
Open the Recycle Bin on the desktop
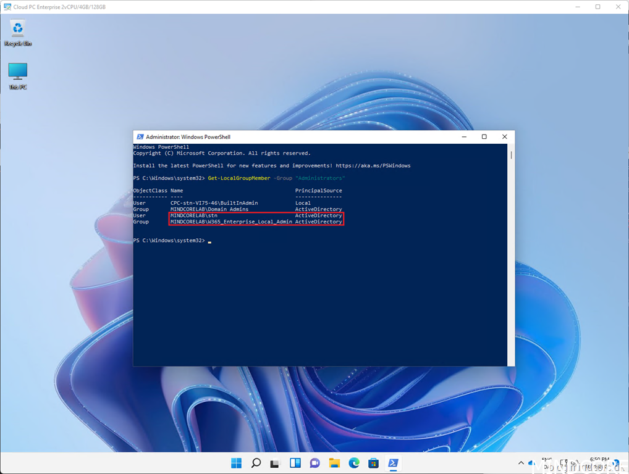[x=17, y=30]
